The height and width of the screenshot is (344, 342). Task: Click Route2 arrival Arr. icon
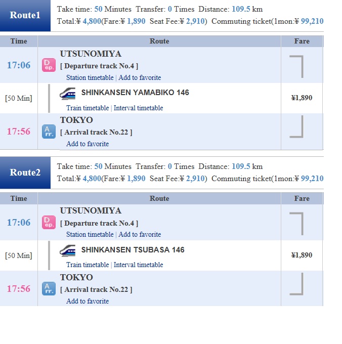[49, 289]
